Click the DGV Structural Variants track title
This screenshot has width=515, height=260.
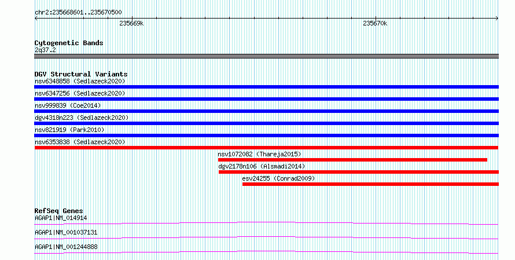81,74
